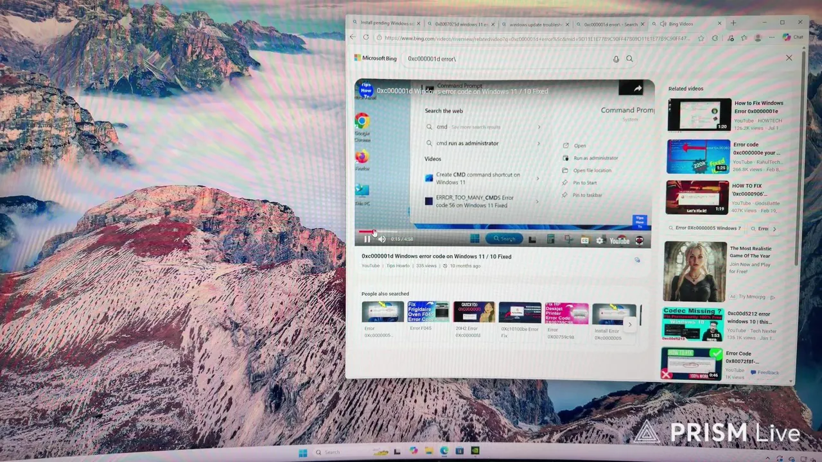Open the Windows Start button on the taskbar

(302, 452)
